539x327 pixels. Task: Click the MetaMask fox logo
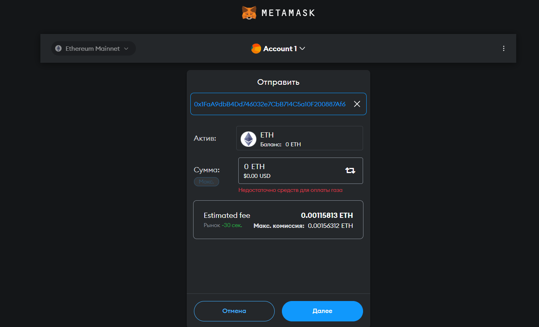pos(248,12)
